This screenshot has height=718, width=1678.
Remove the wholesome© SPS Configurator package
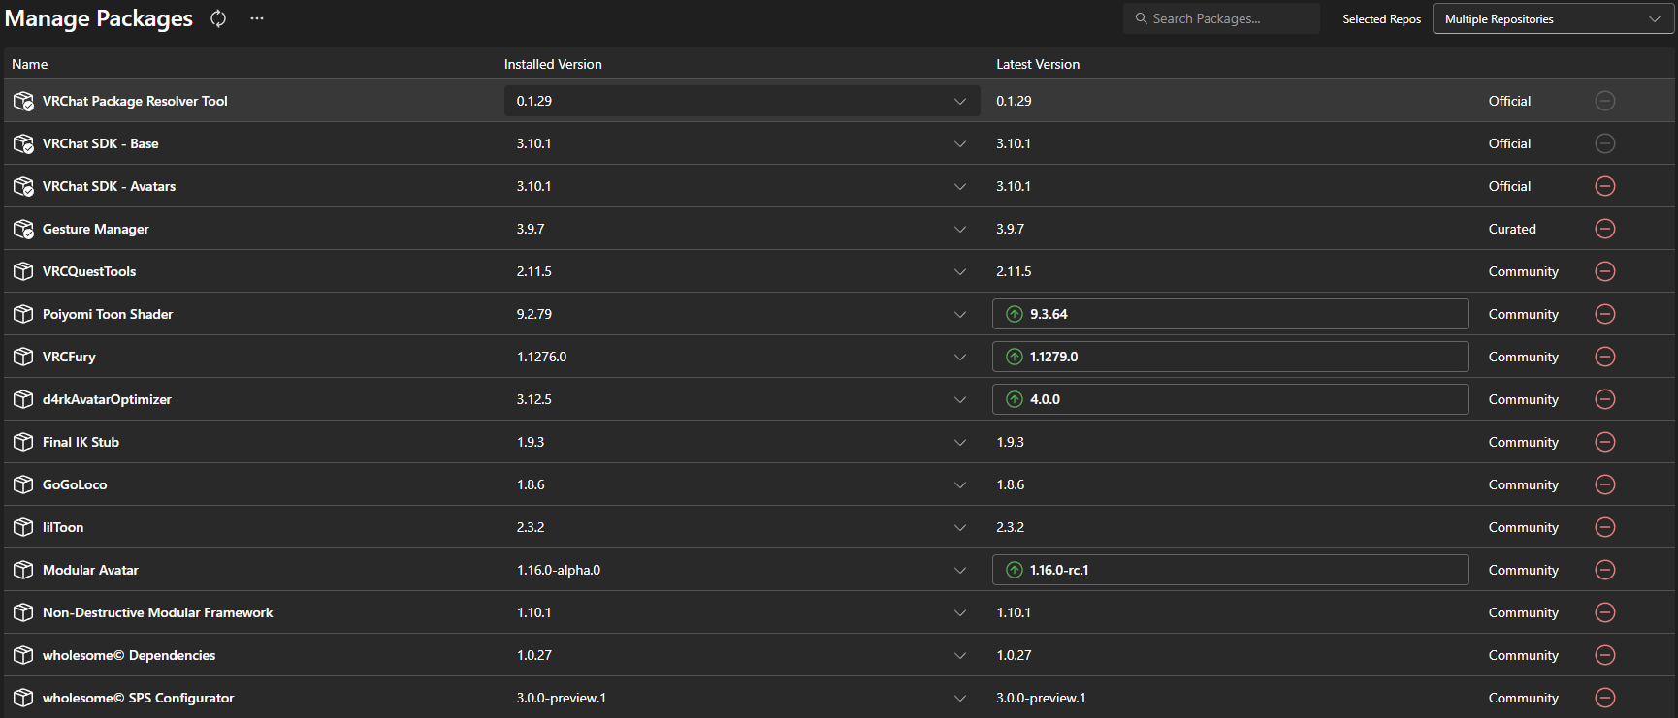[x=1605, y=698]
